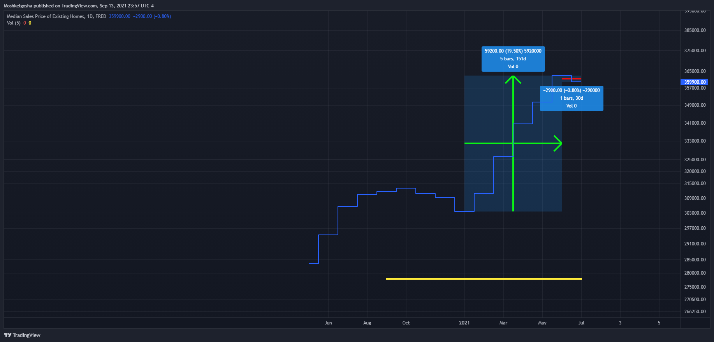
Task: Click the 285000.00 price axis label
Action: 695,260
